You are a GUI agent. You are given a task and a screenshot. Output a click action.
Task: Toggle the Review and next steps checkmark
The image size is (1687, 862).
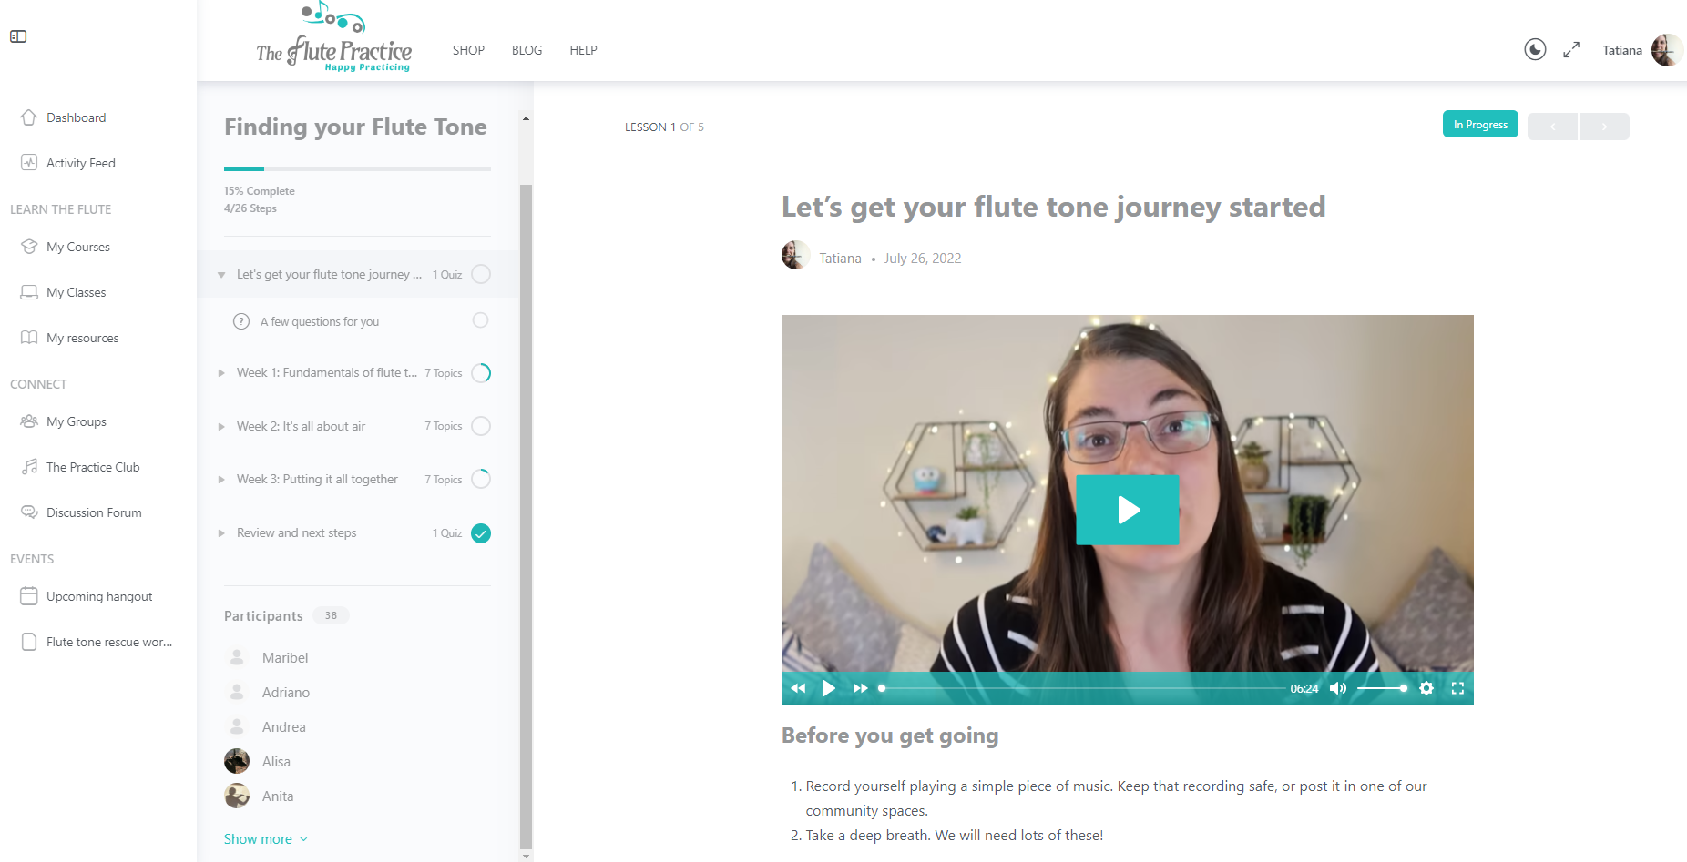(481, 533)
